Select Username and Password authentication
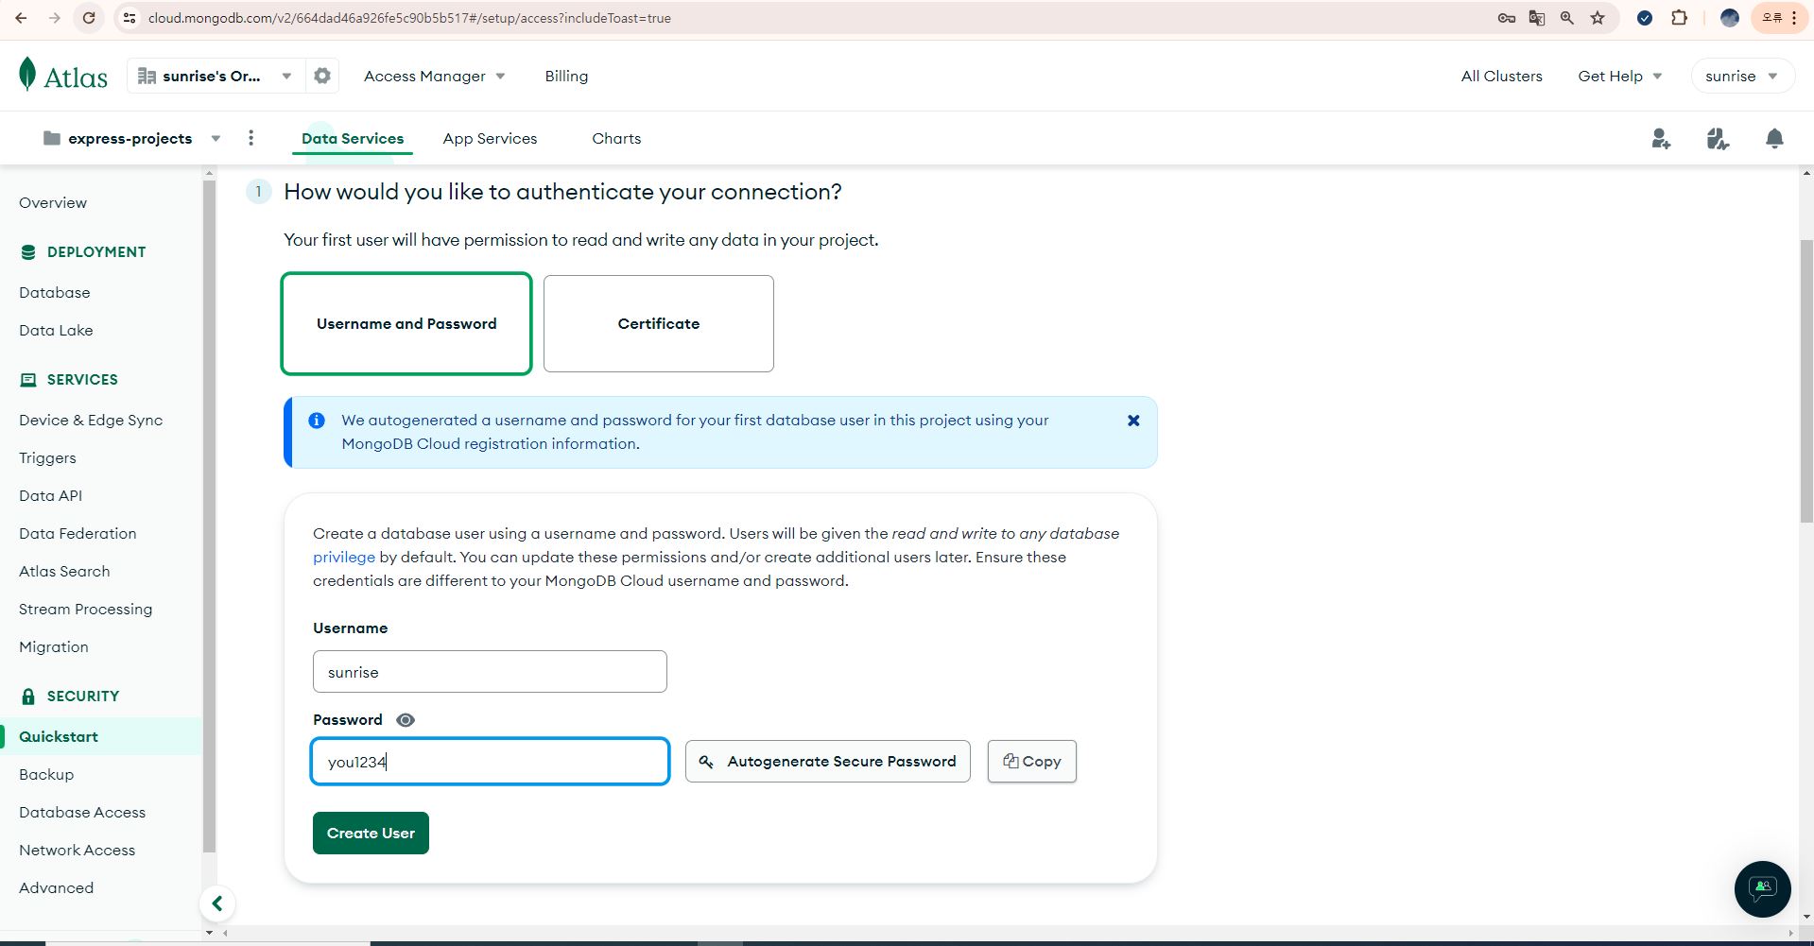Viewport: 1814px width, 946px height. coord(406,323)
